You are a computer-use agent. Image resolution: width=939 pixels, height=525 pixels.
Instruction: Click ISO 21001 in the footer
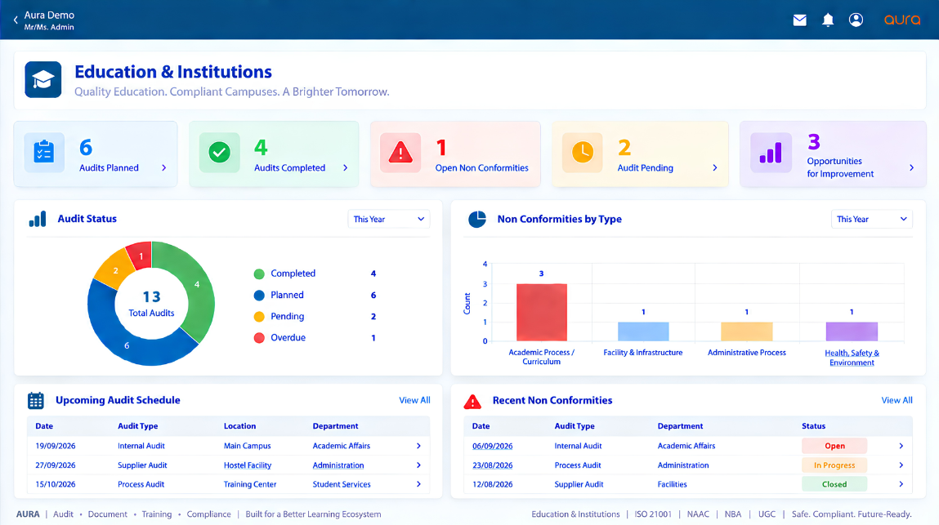coord(653,514)
